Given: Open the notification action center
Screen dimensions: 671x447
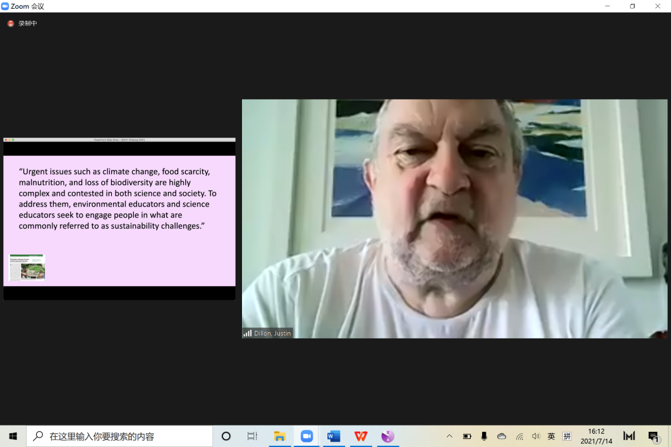Looking at the screenshot, I should tap(654, 436).
